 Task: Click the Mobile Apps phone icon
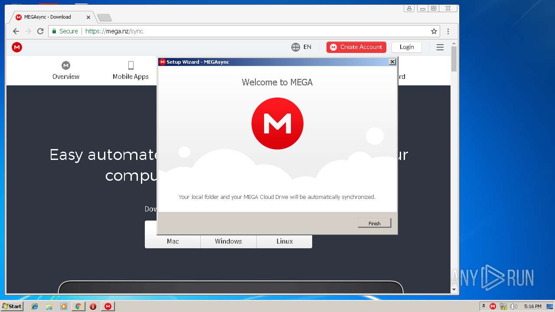(x=131, y=65)
